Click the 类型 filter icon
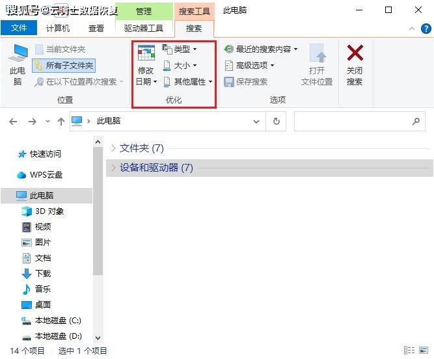 point(167,49)
